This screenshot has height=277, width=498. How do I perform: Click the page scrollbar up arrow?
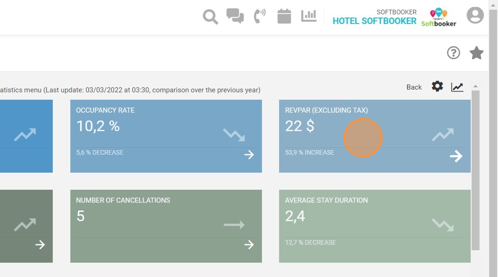pos(493,6)
